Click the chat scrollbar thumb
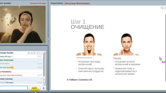 tap(45, 80)
